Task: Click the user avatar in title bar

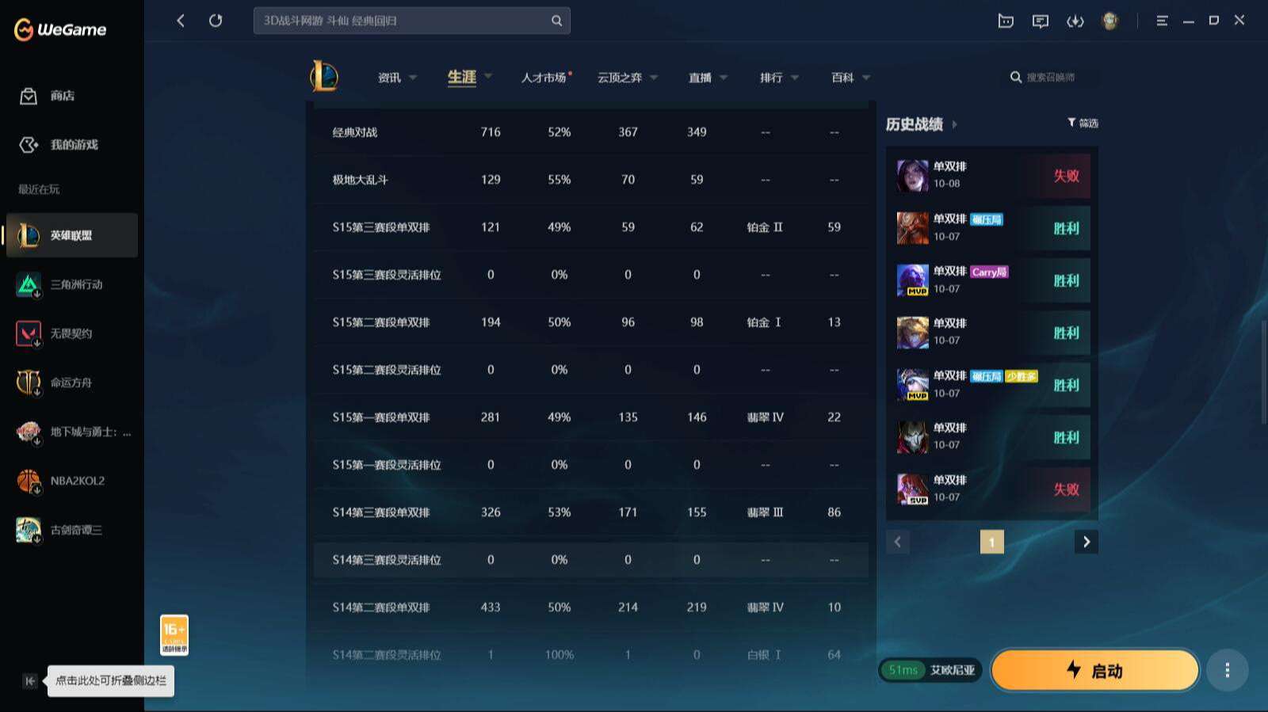Action: click(x=1109, y=21)
